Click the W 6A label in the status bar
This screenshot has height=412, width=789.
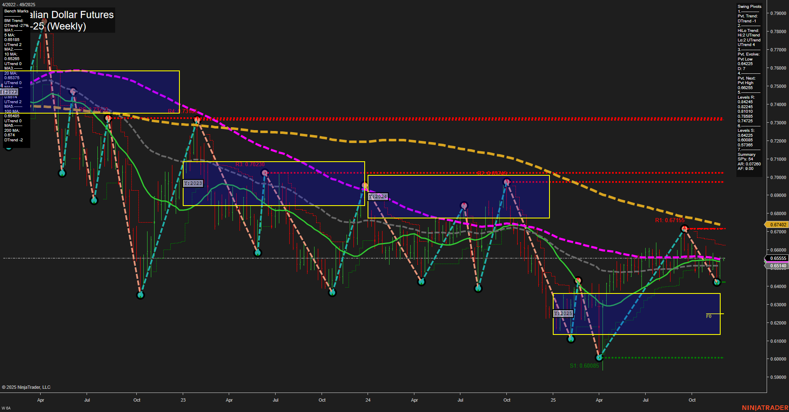point(6,408)
